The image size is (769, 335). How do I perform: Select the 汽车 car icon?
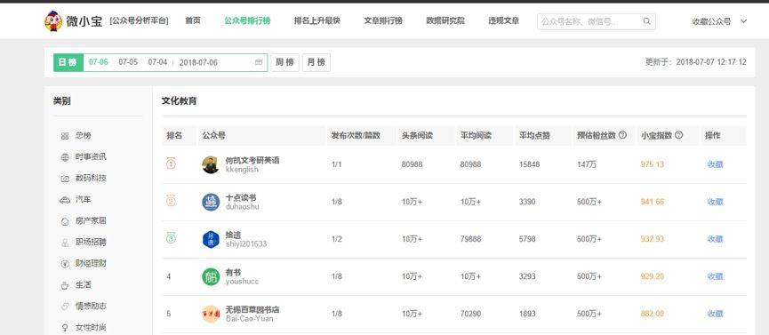point(65,200)
